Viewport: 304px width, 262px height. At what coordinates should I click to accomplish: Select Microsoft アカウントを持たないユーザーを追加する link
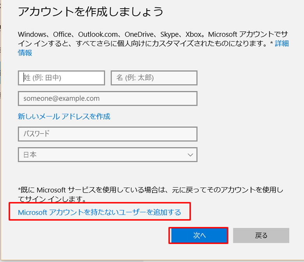[99, 212]
